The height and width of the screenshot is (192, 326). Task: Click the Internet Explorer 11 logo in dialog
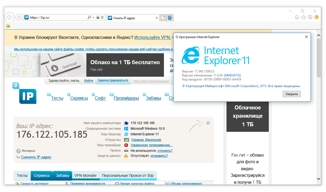click(216, 56)
